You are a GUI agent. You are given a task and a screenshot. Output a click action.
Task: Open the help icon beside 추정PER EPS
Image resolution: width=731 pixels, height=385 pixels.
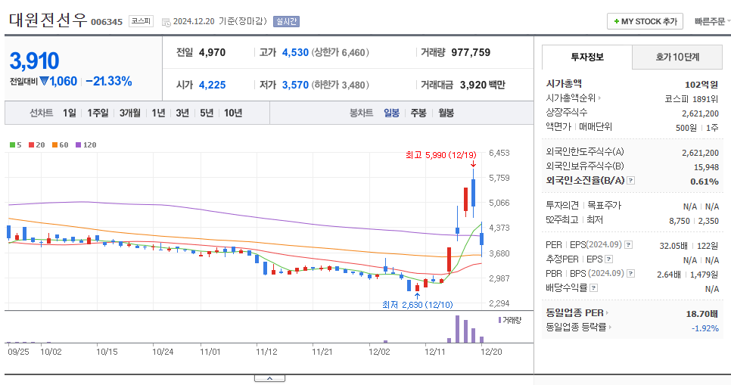coord(609,259)
